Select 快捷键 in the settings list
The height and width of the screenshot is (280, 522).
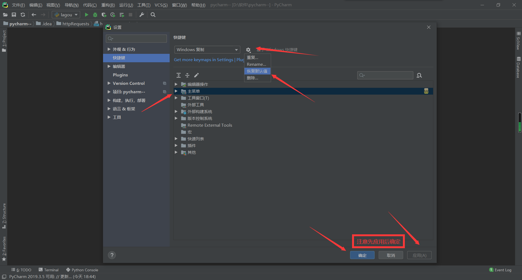pos(136,58)
